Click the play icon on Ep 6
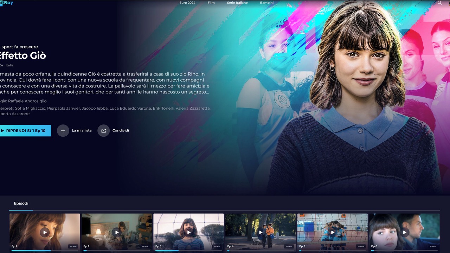This screenshot has width=450, height=253. [x=404, y=232]
